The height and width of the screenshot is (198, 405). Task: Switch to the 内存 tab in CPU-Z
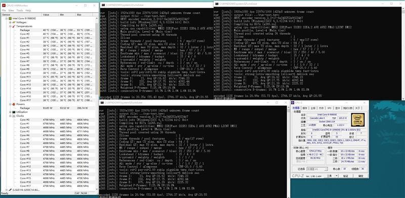321,108
